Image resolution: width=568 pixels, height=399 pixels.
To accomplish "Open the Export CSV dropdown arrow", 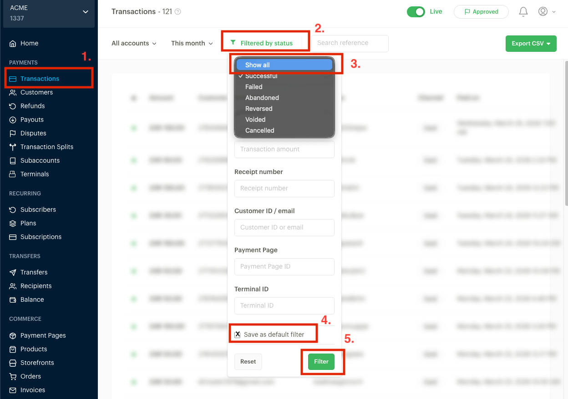I will coord(549,43).
